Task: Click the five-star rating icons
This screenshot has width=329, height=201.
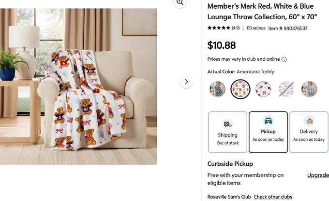Action: 219,28
